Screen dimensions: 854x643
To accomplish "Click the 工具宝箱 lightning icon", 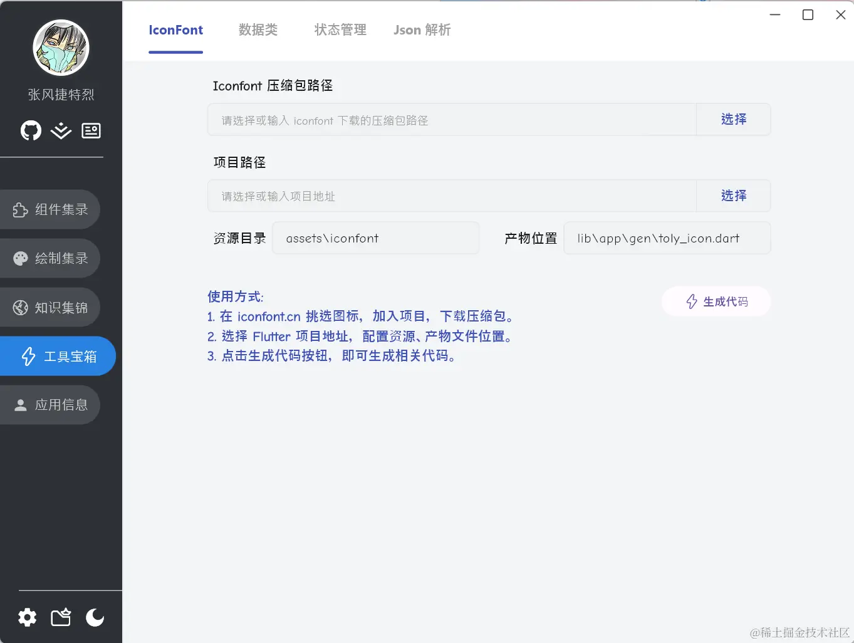I will (x=28, y=356).
